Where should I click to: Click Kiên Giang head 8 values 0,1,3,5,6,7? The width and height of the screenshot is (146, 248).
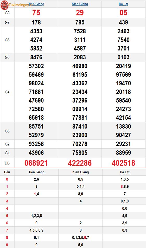click(80, 238)
